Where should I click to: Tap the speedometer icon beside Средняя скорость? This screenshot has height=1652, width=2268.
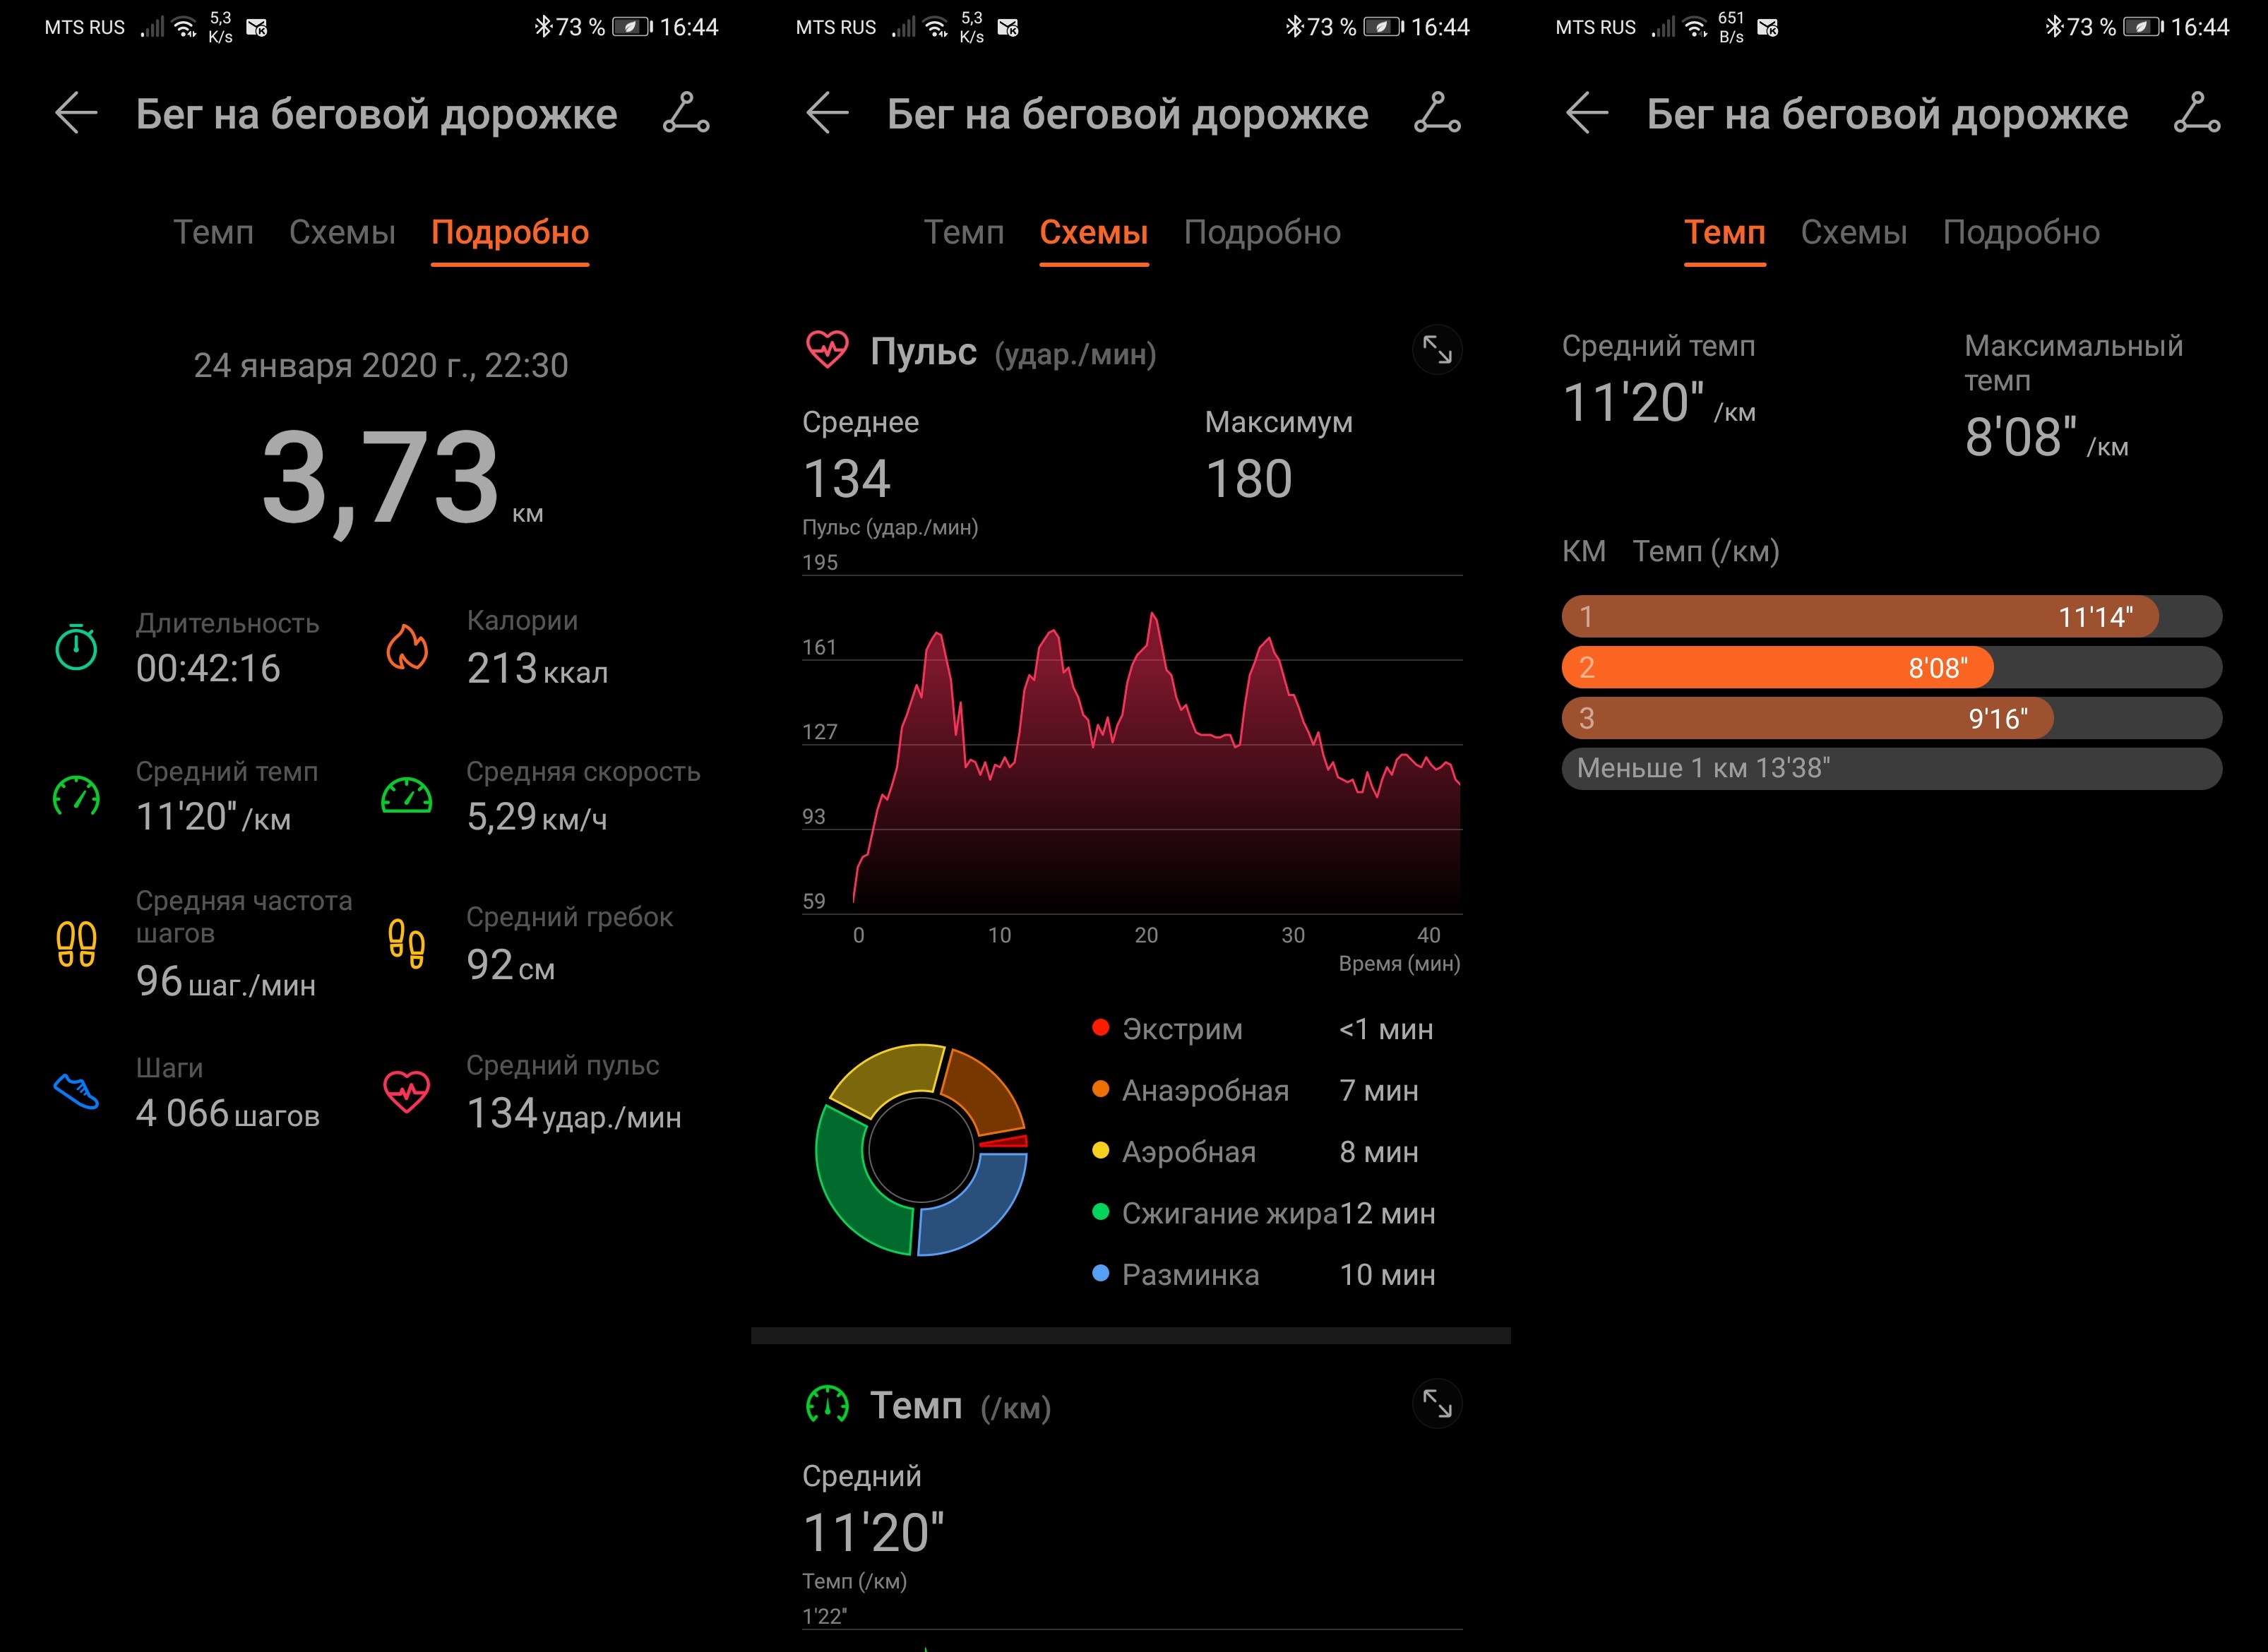coord(407,796)
